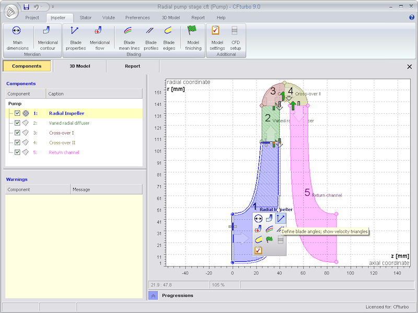Open the Preferences ribbon tab

pos(137,18)
